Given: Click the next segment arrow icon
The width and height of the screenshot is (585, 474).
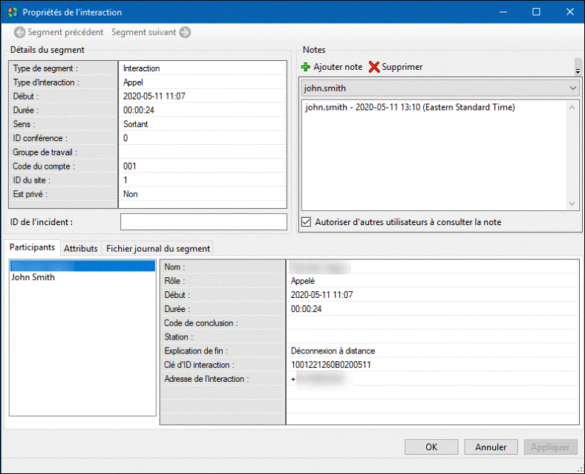Looking at the screenshot, I should point(185,33).
